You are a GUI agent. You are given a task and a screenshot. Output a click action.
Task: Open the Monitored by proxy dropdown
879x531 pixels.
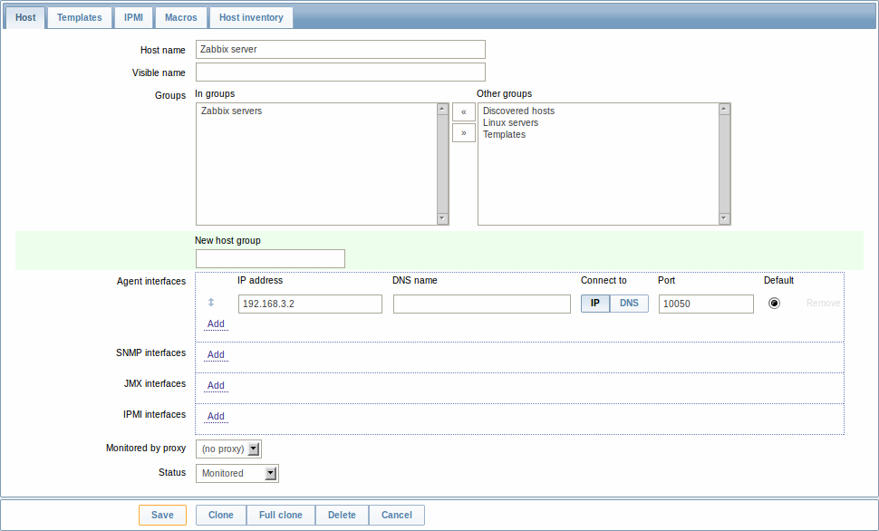coord(228,449)
